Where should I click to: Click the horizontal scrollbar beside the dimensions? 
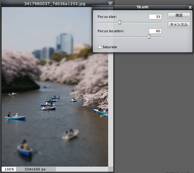tap(82, 169)
